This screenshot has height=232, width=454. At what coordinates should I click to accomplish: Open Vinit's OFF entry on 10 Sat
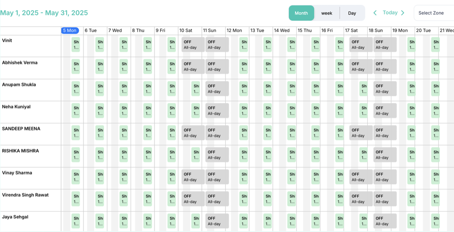click(193, 45)
